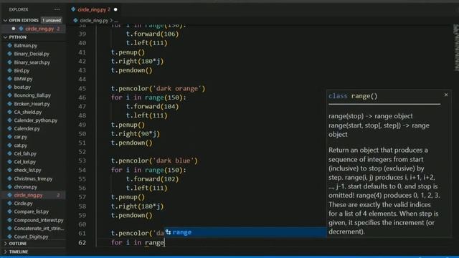Click the EXPLORER panel title

(x=19, y=9)
